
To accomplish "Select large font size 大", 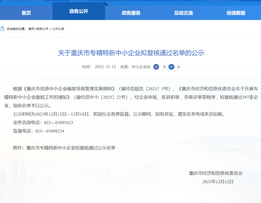I will click(164, 67).
